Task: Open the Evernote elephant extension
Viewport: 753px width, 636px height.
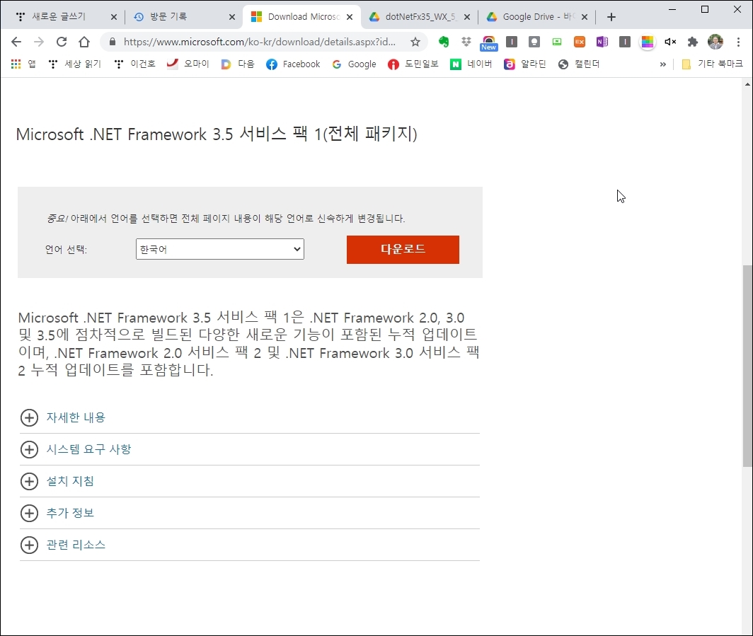Action: coord(444,42)
